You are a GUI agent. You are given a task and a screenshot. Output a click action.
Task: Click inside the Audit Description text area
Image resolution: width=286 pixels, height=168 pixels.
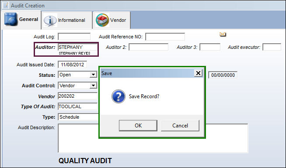tap(153, 138)
